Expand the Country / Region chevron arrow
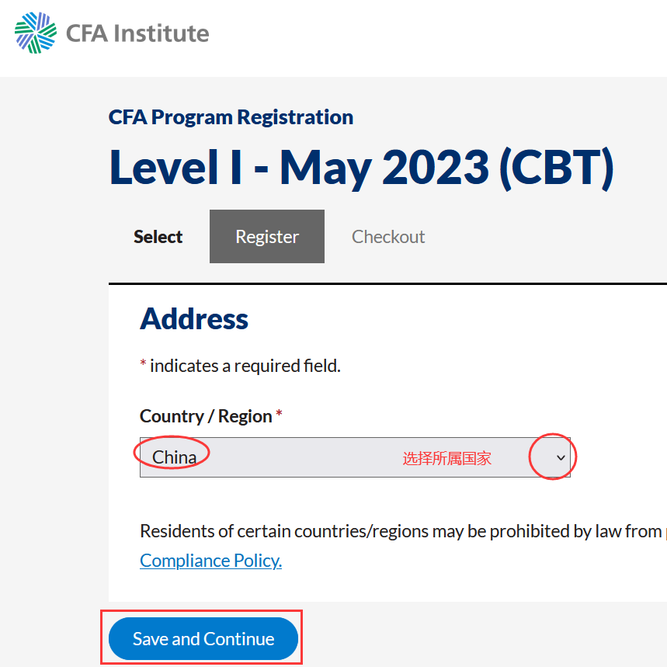 click(x=561, y=457)
